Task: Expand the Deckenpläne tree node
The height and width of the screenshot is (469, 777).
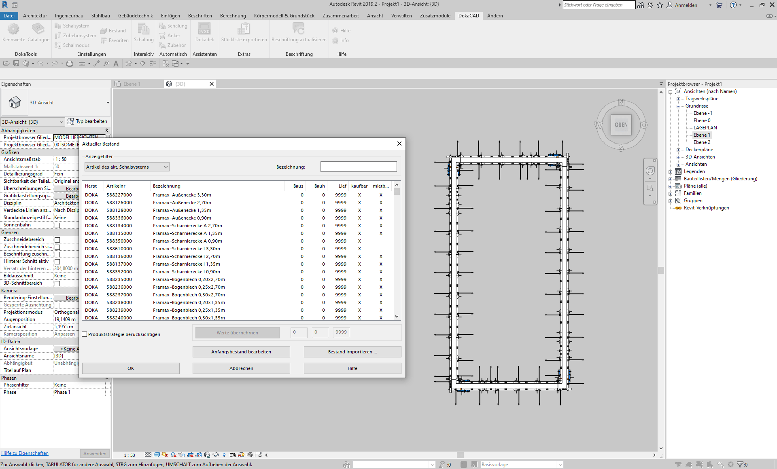Action: point(678,150)
